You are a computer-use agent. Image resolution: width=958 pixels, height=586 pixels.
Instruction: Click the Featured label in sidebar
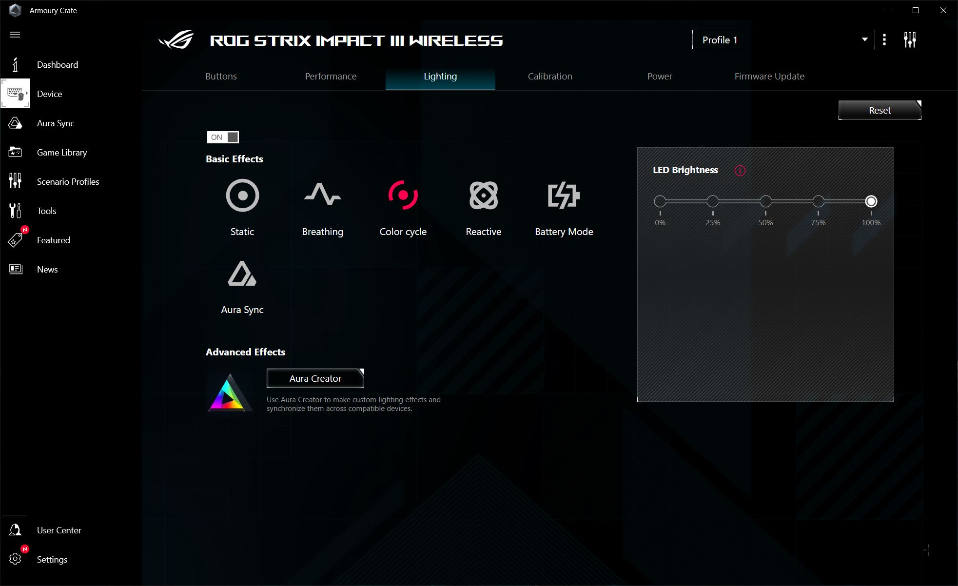54,240
